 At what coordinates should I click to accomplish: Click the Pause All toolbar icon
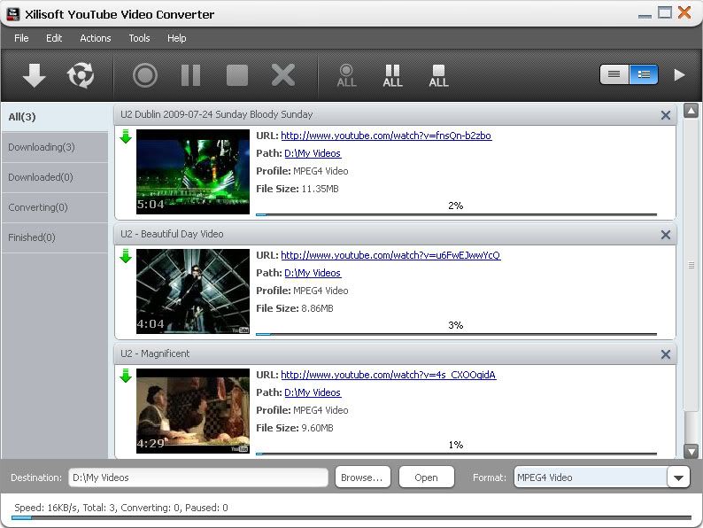point(393,76)
